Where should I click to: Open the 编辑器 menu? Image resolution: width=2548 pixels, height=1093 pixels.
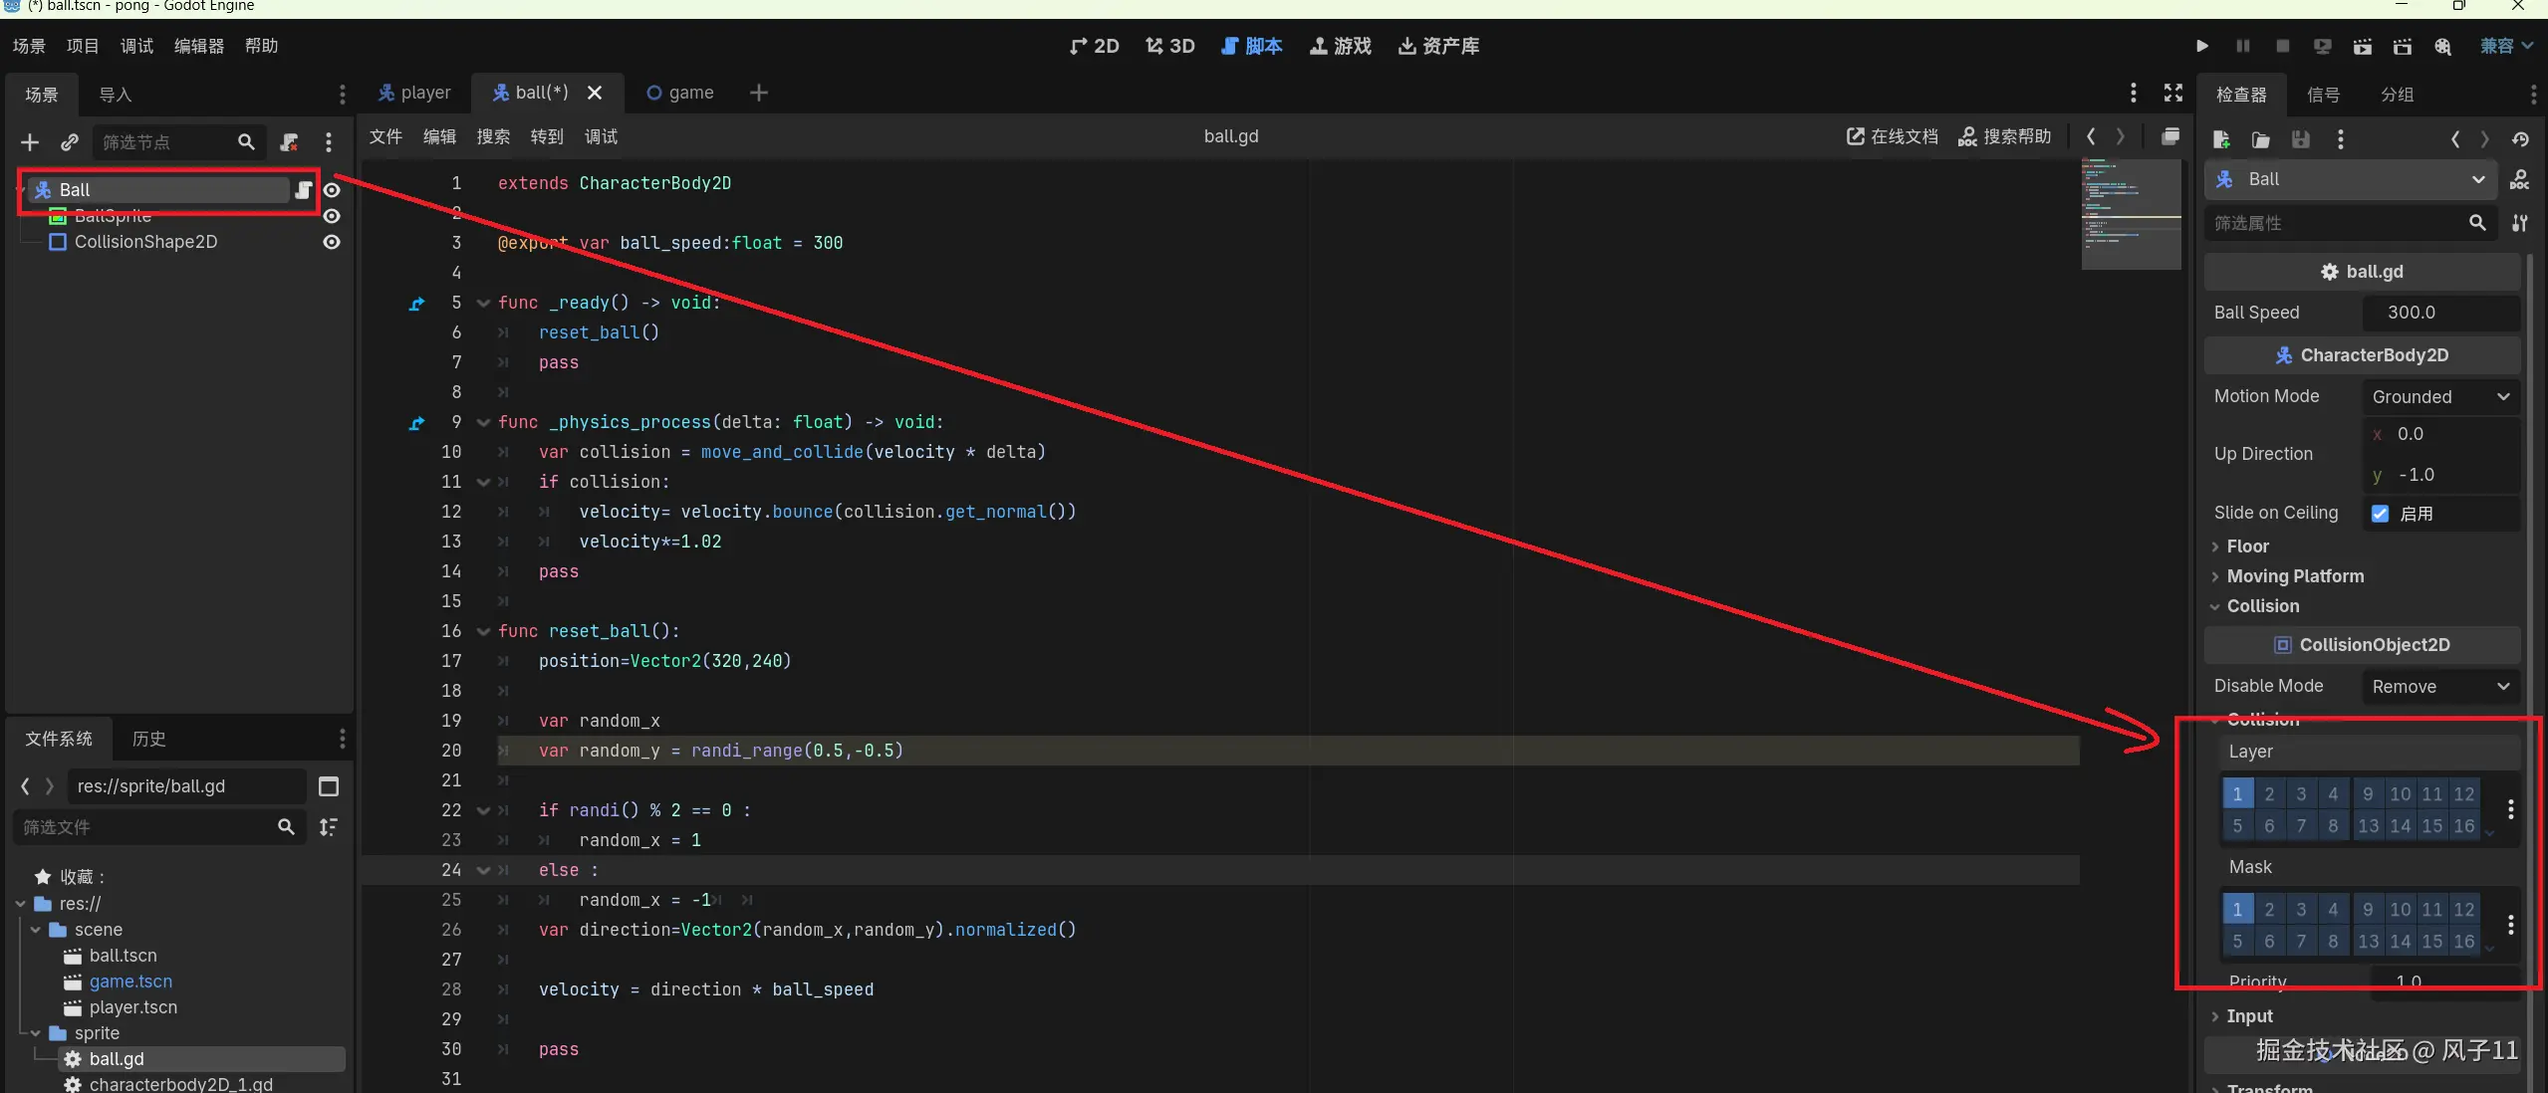pyautogui.click(x=198, y=46)
